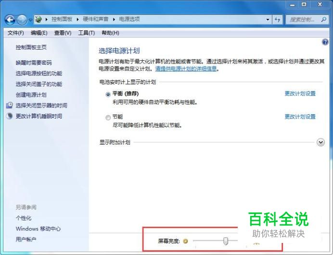This screenshot has height=255, width=333.
Task: Click 电源选项 breadcrumb in address bar
Action: (x=129, y=19)
